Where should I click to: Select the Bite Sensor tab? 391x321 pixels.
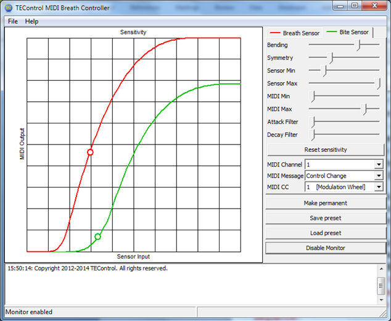(348, 32)
